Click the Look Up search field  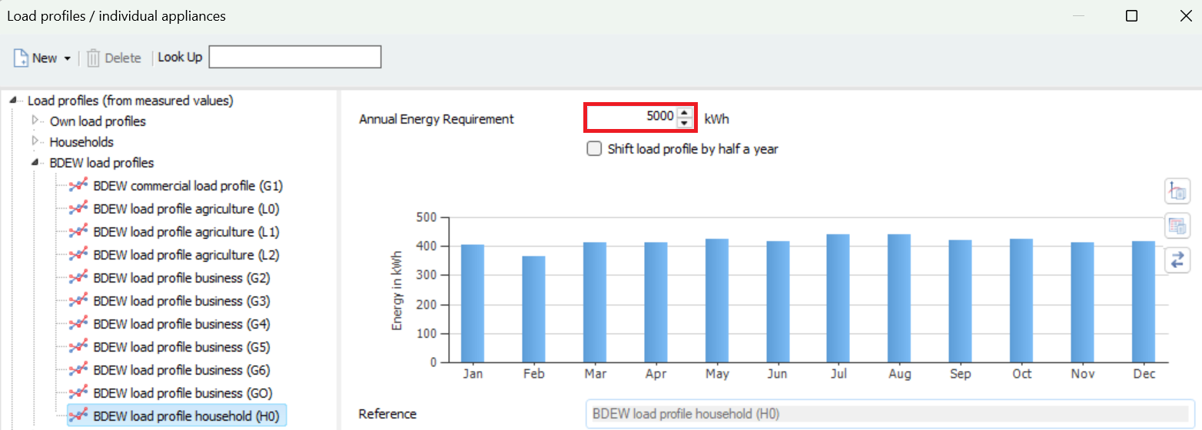click(x=295, y=58)
